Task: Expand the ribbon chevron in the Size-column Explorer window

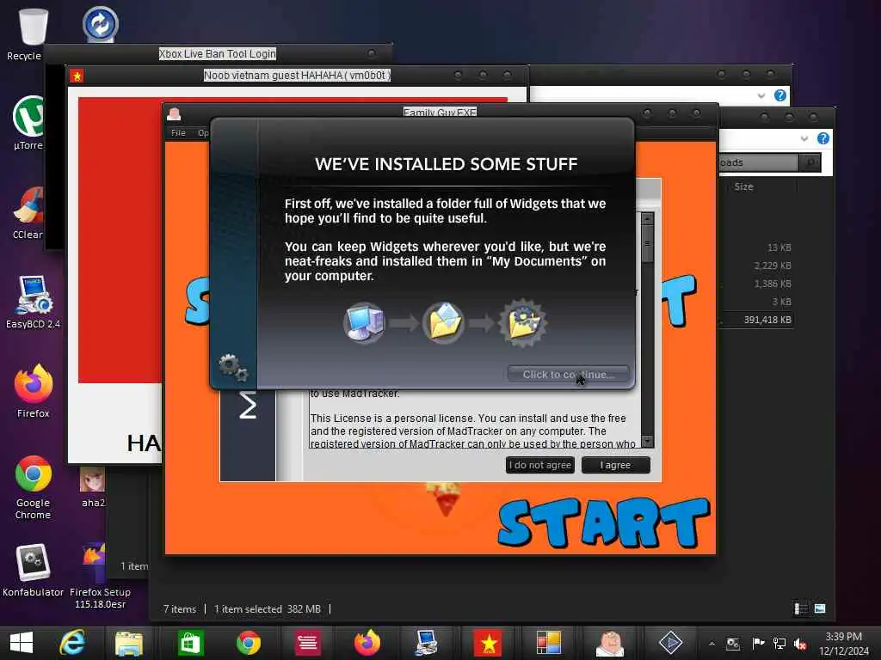Action: [804, 138]
